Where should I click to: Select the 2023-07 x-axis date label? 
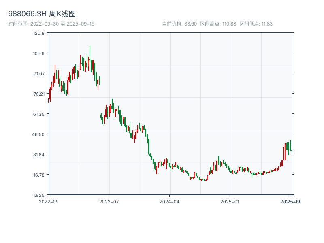pos(109,201)
